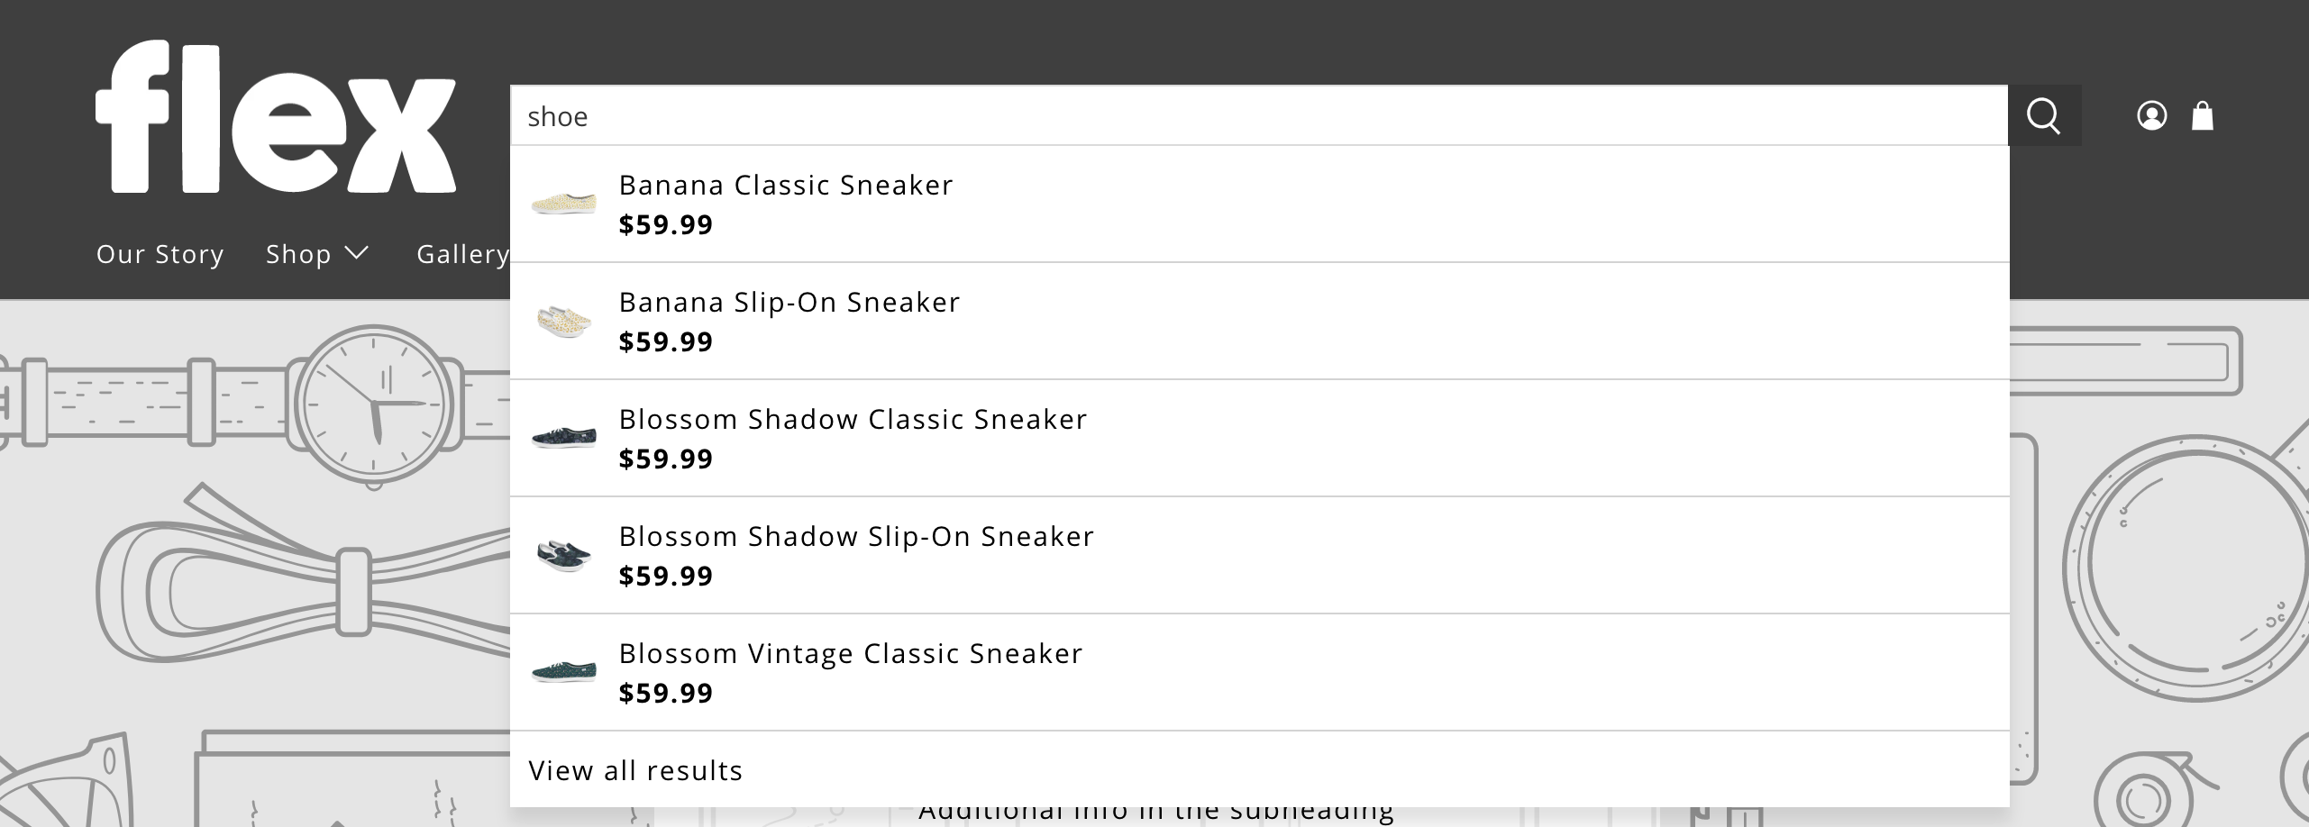
Task: Select Blossom Shadow Classic Sneaker result
Action: [1260, 439]
